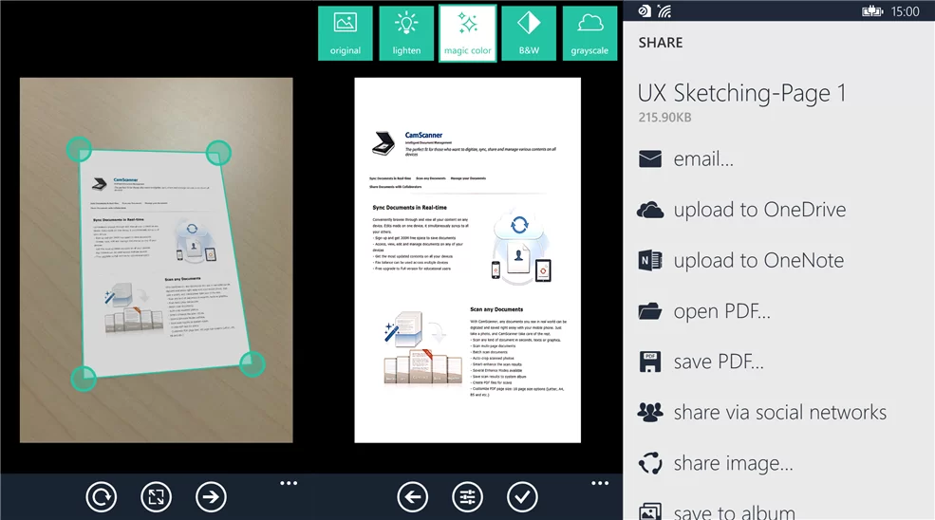Click the magic color sparkle icon
The height and width of the screenshot is (520, 935).
(x=467, y=24)
